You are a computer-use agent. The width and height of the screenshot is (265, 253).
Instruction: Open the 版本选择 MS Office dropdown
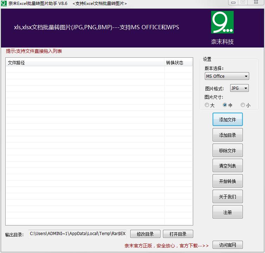coord(227,76)
